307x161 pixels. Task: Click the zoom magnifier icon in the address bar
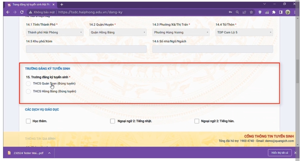click(x=237, y=12)
